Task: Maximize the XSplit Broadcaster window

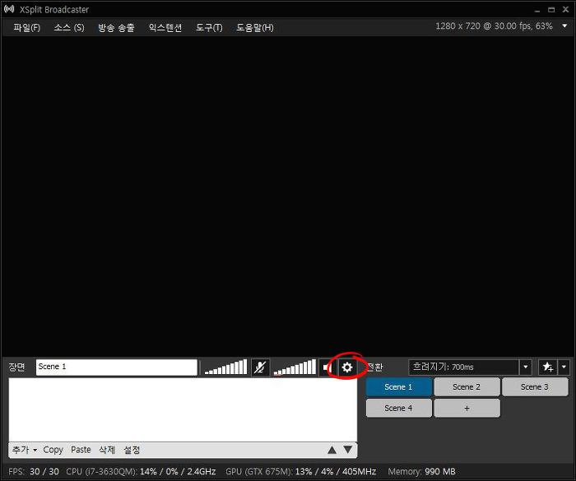Action: (551, 10)
